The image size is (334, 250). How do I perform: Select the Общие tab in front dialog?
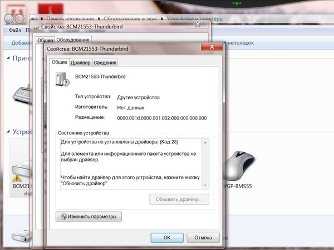point(59,62)
